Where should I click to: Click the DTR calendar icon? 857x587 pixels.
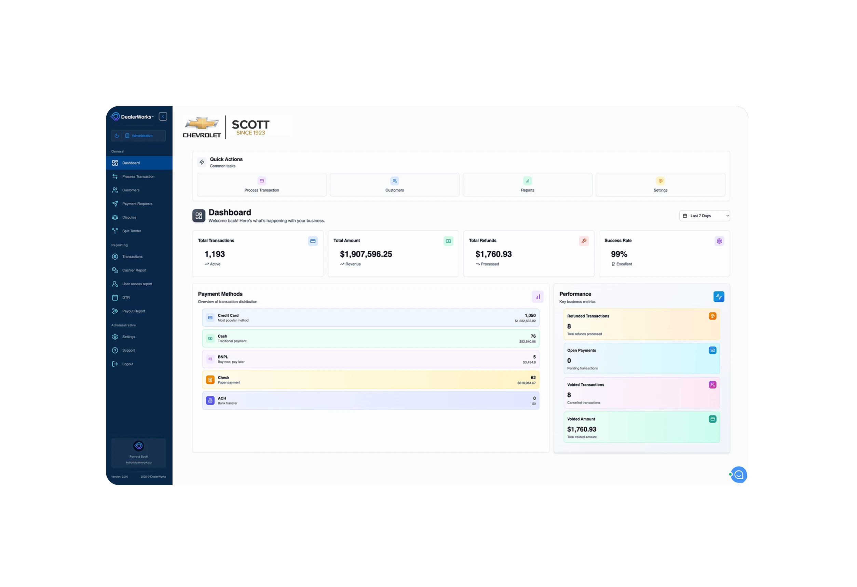coord(115,298)
